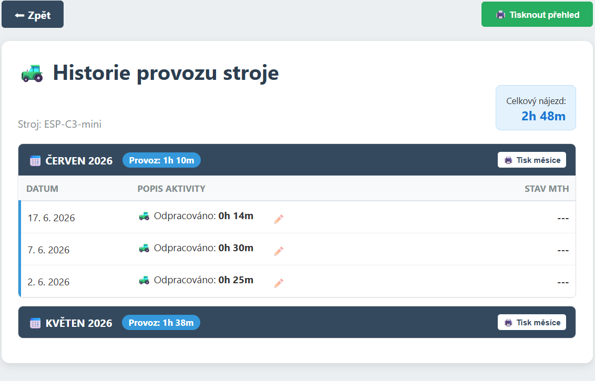Click the Odpracováno: 0h 30m text
The height and width of the screenshot is (381, 595).
pyautogui.click(x=203, y=248)
